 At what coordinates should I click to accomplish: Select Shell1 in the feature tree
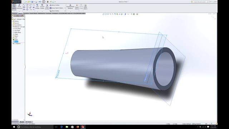tap(16, 40)
